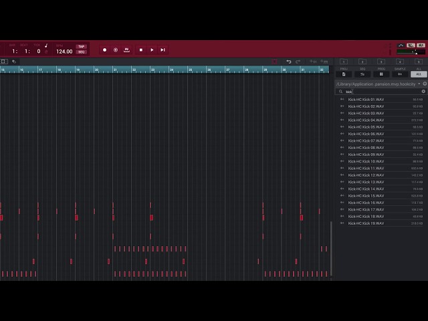
Task: Click the red marker icon near Undo
Action: tap(275, 62)
